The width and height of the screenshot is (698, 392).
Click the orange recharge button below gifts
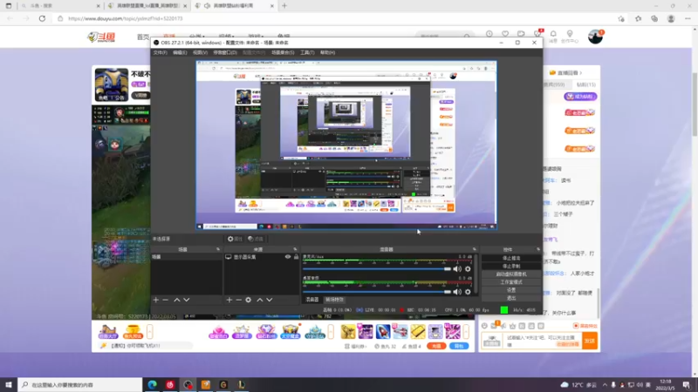pyautogui.click(x=436, y=346)
